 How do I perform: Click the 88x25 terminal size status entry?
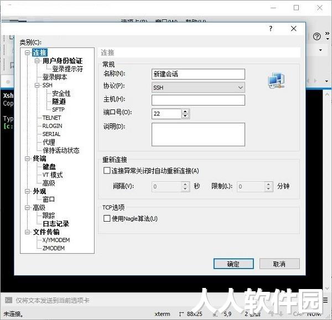point(194,314)
